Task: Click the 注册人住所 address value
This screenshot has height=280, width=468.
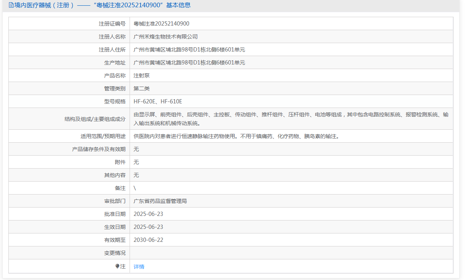Action: (x=189, y=50)
